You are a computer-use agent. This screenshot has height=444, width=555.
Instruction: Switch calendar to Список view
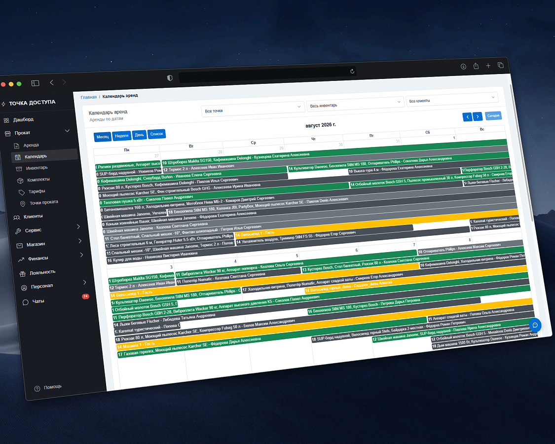tap(156, 134)
